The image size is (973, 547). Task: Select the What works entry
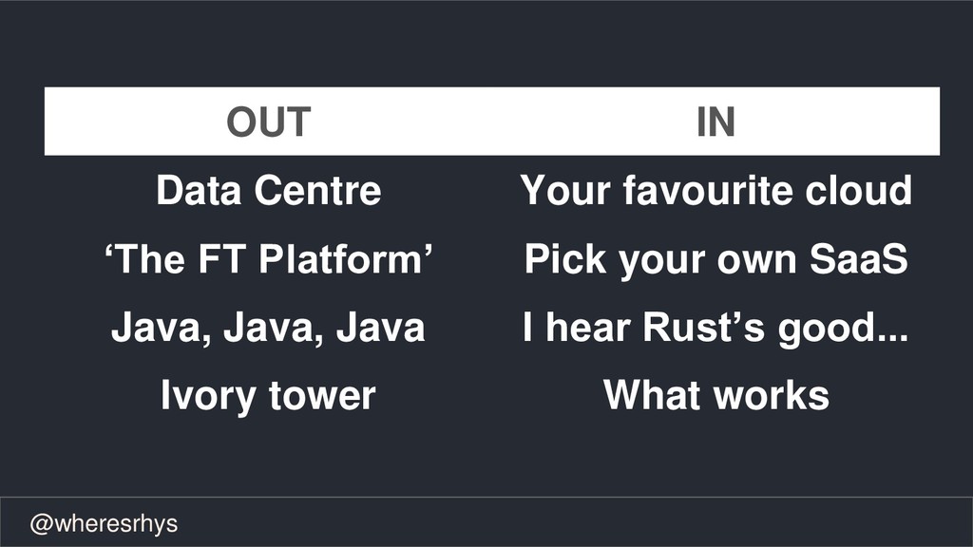716,394
